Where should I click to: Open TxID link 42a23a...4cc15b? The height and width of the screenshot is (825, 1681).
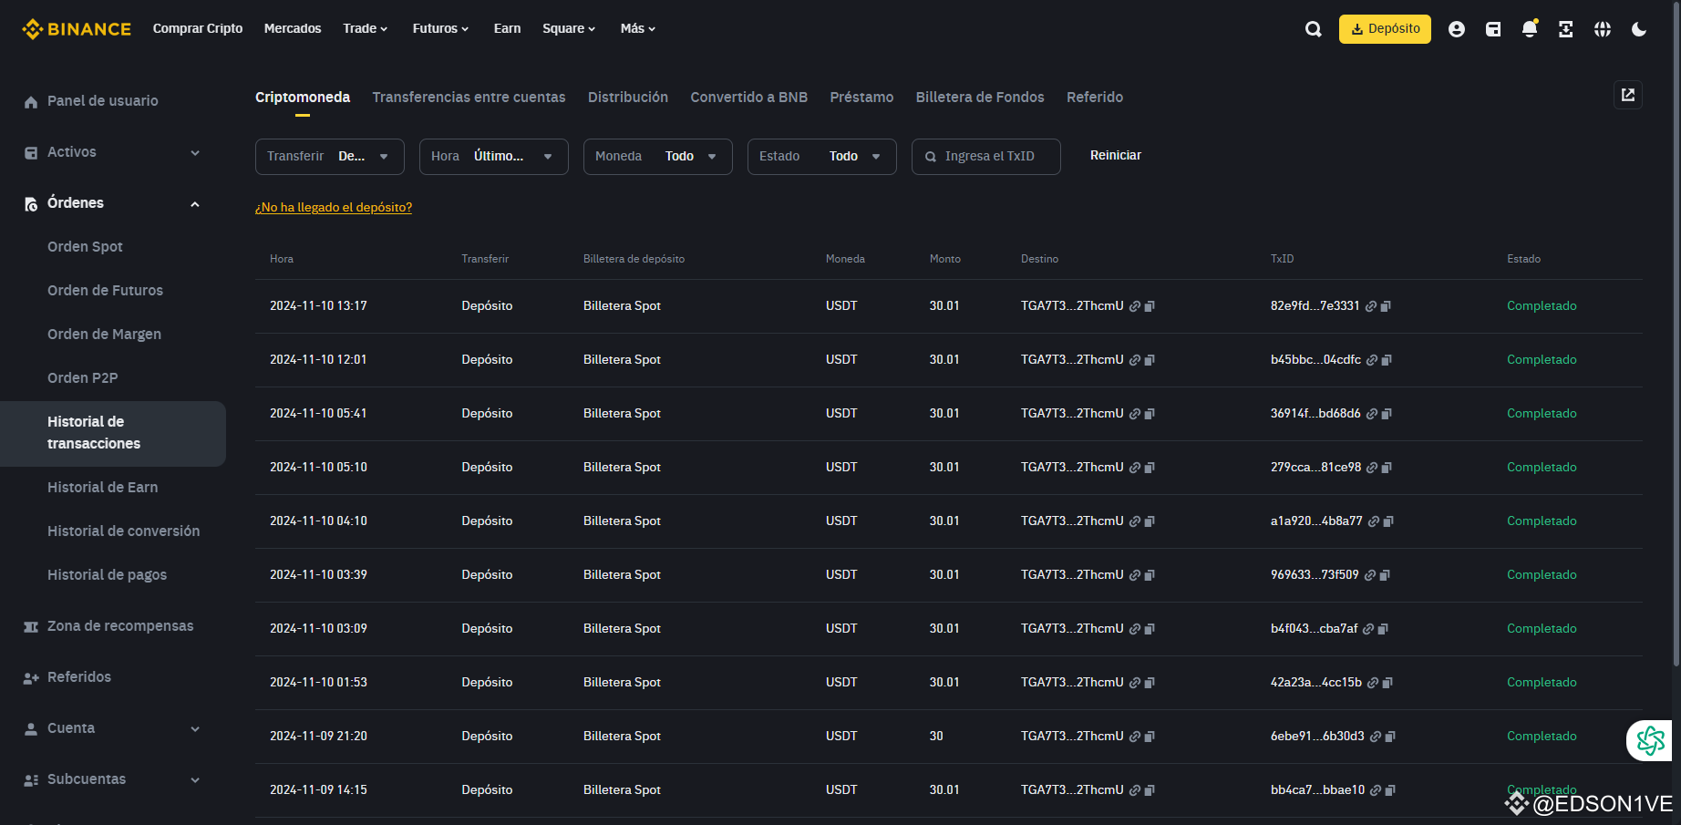(x=1373, y=683)
